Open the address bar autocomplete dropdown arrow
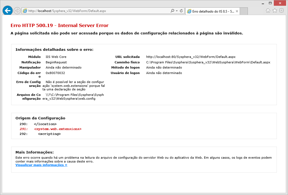Screen dimensions: 288x195 [x=177, y=11]
